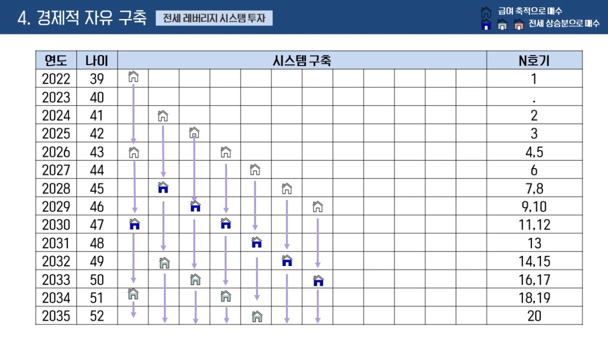Click the pink house icon in the legend
The image size is (608, 342).
pos(518,24)
